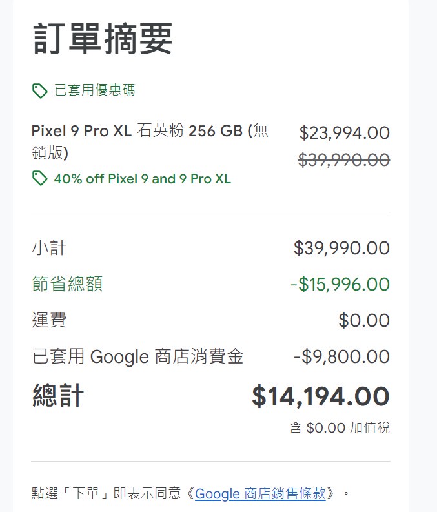Click the savings amount -$15,996.00
Screen dimensions: 437x512
[340, 284]
